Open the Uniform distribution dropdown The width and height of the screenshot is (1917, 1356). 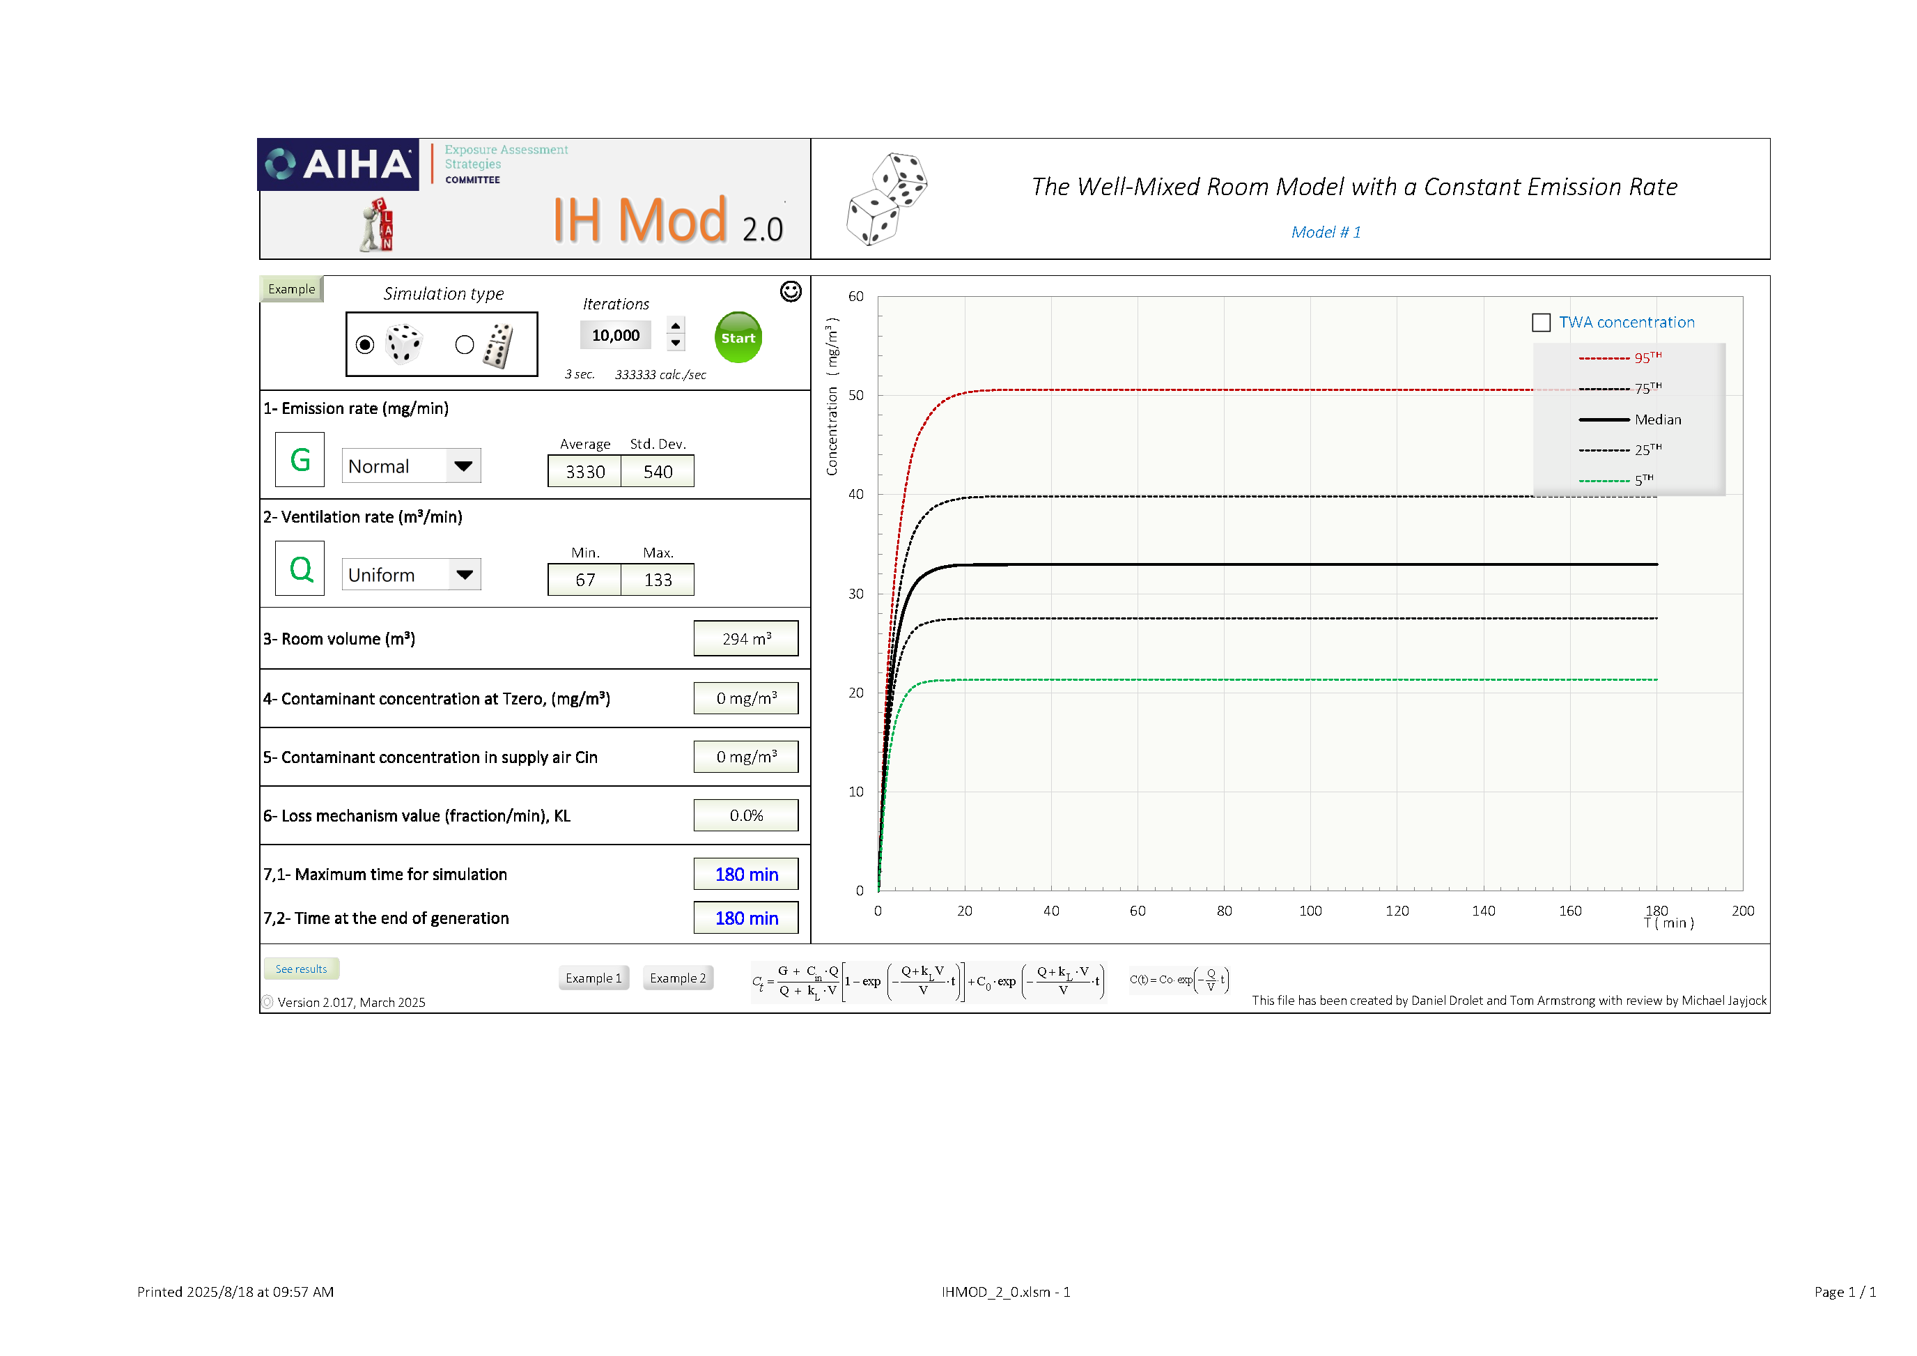coord(464,574)
